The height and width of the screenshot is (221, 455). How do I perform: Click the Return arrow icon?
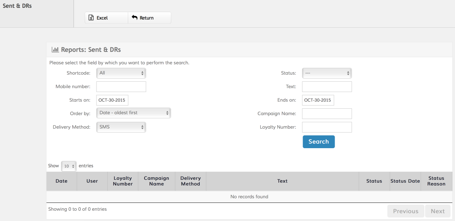[x=135, y=17]
